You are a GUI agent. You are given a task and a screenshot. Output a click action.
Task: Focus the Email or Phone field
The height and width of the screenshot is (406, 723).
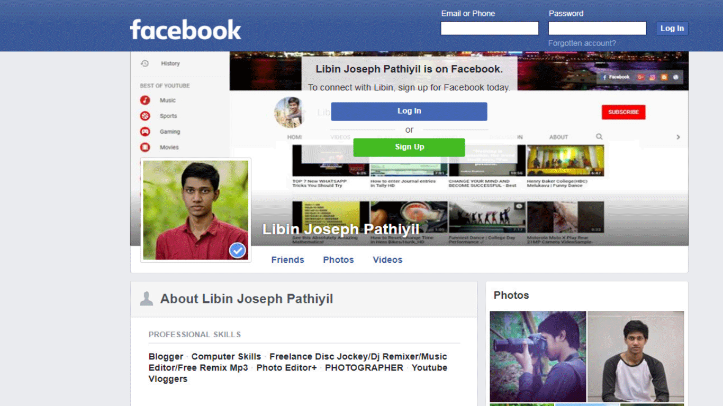point(490,28)
